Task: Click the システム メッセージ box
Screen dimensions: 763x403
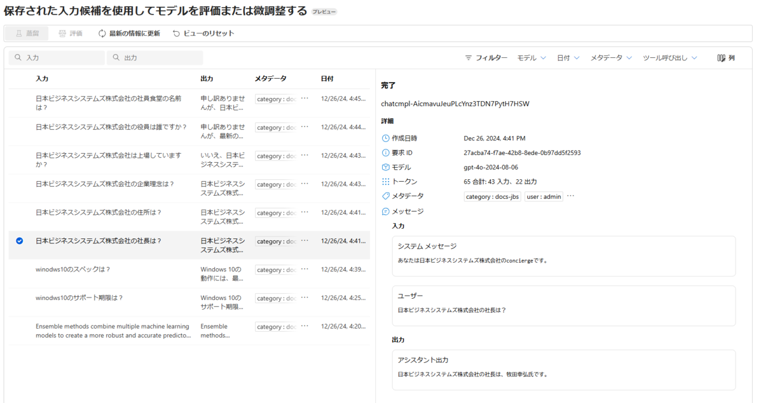Action: click(563, 256)
